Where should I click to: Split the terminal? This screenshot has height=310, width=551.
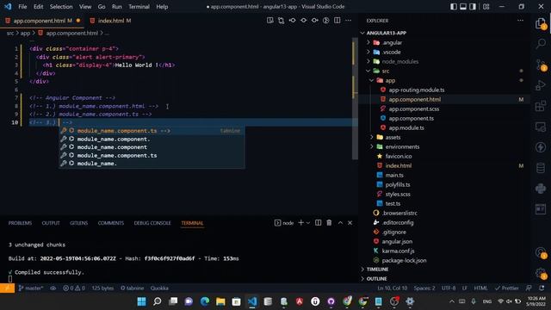(x=318, y=223)
